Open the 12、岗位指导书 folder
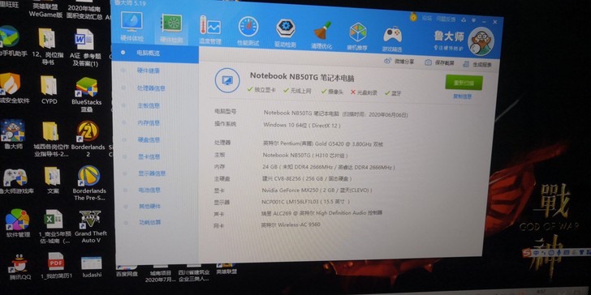591x295 pixels. click(x=47, y=46)
